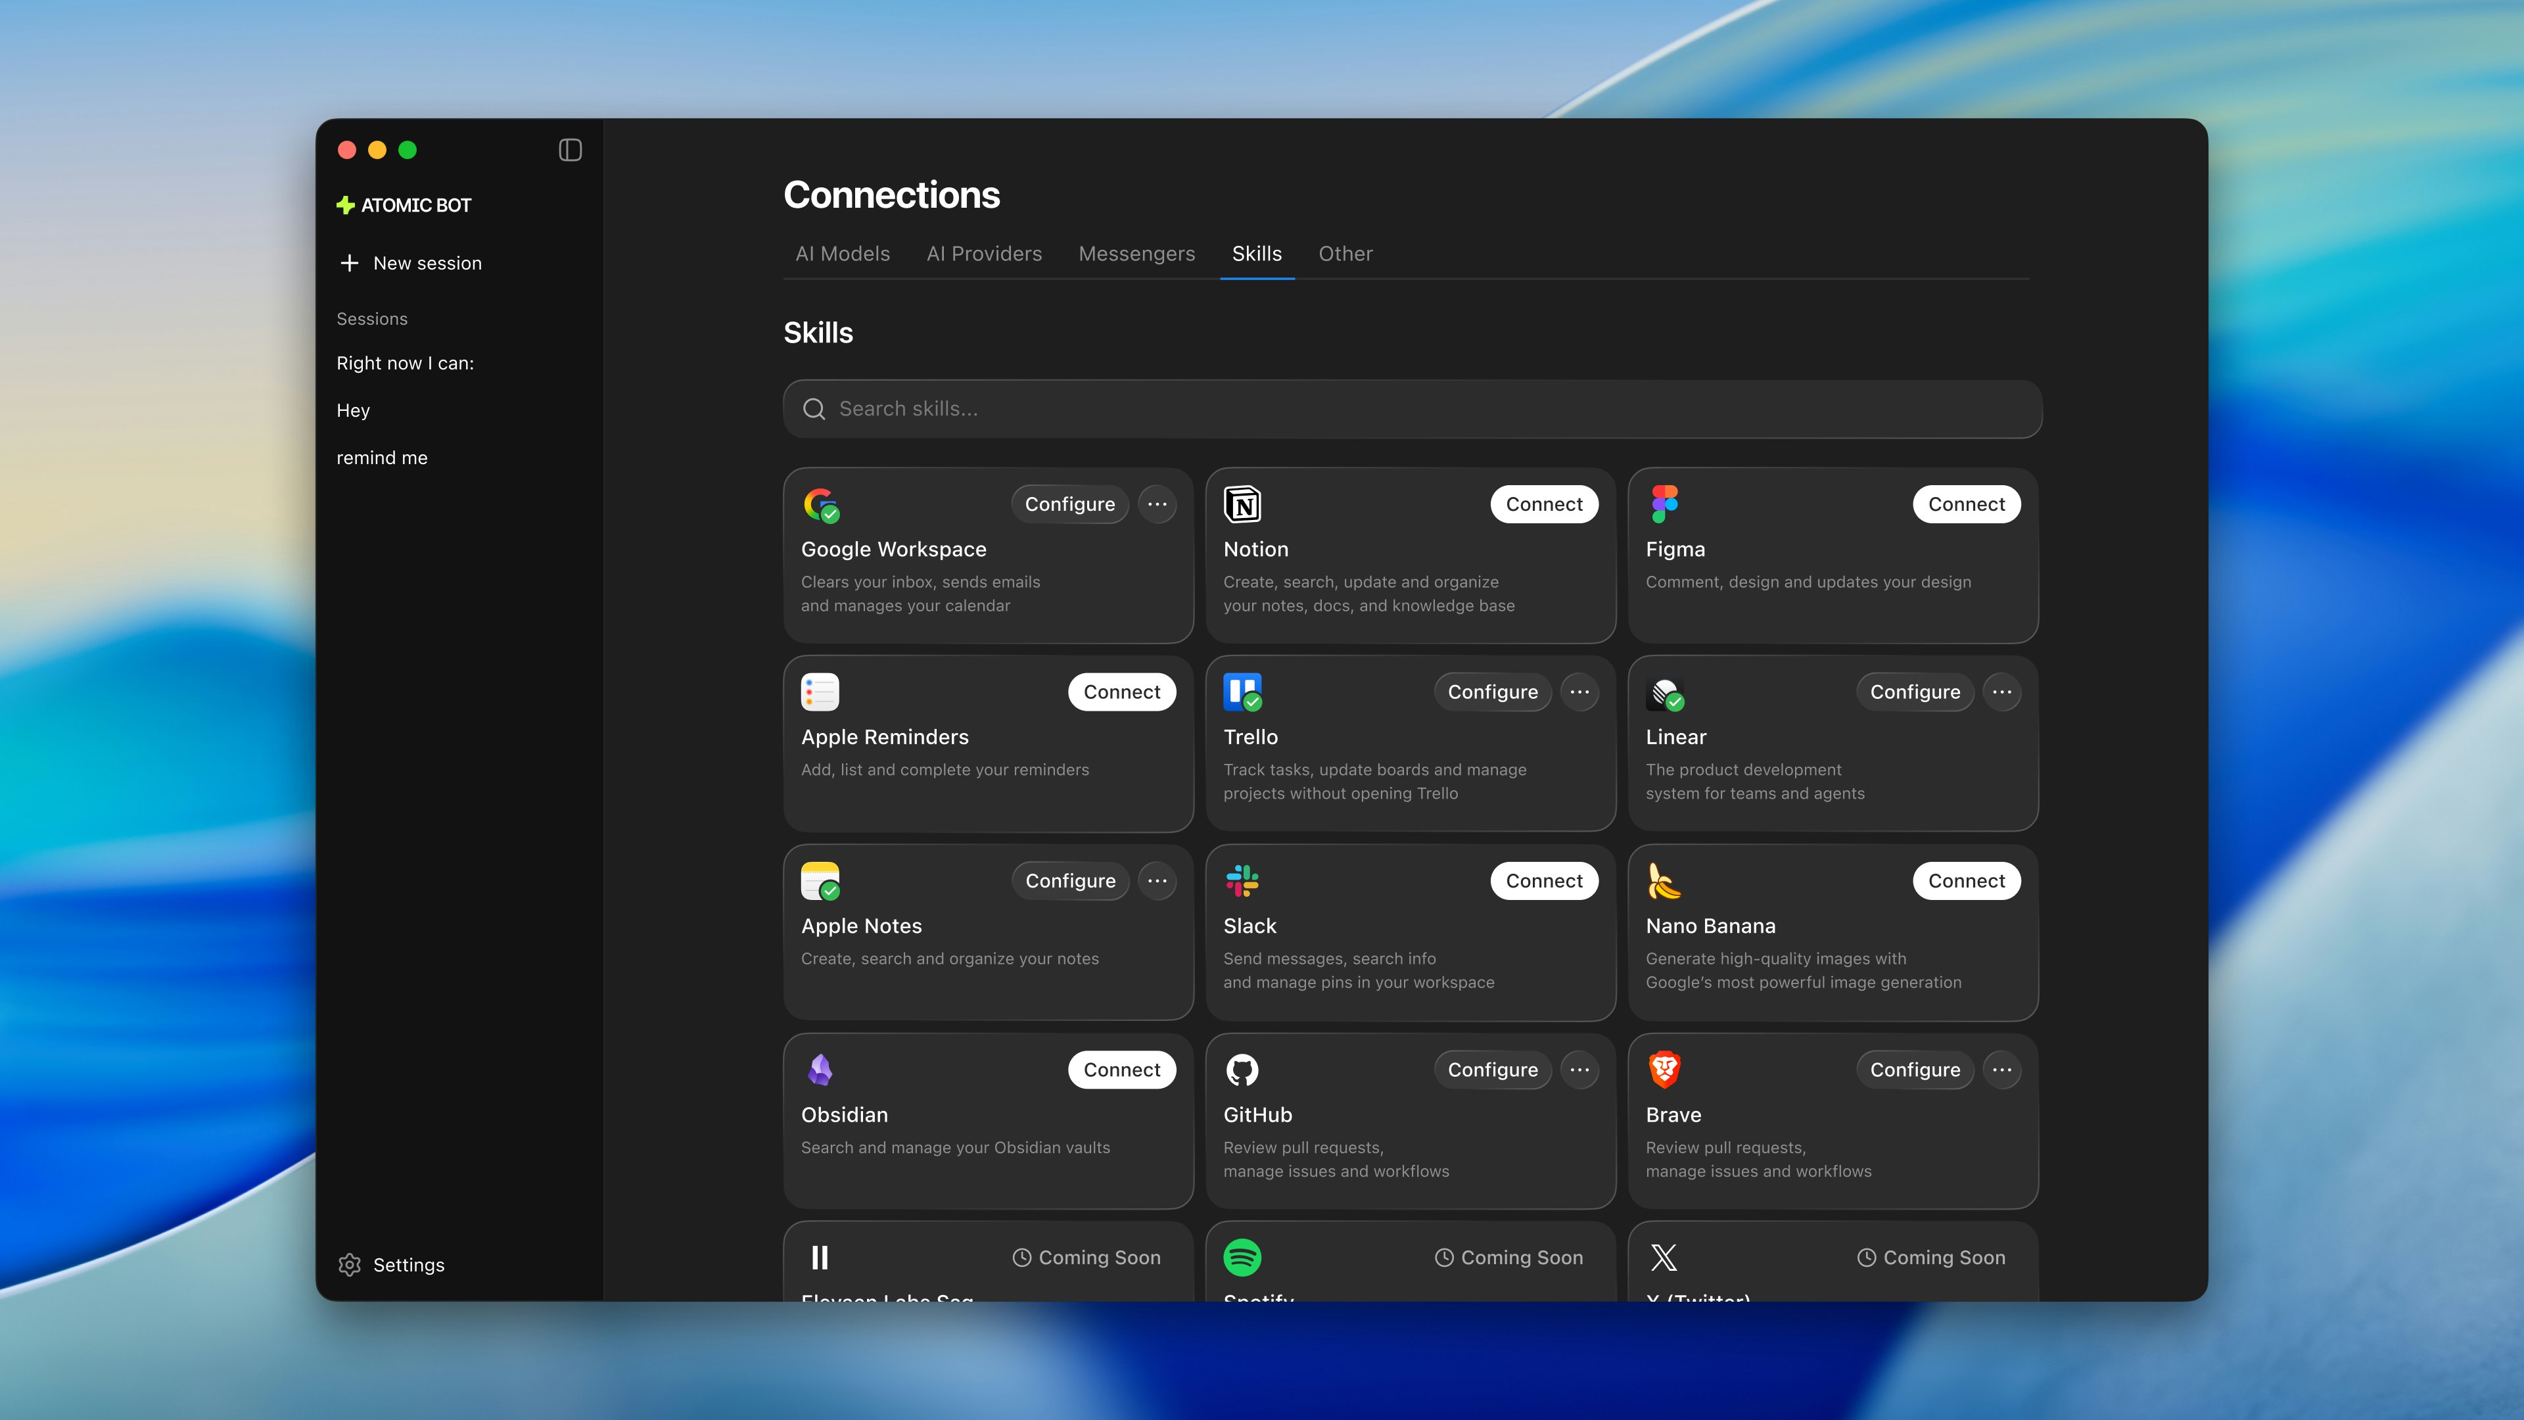This screenshot has height=1420, width=2524.
Task: Click the Spotify icon
Action: pos(1242,1258)
